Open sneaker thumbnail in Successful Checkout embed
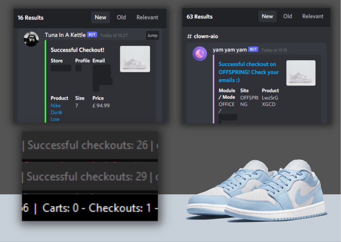 pyautogui.click(x=135, y=59)
